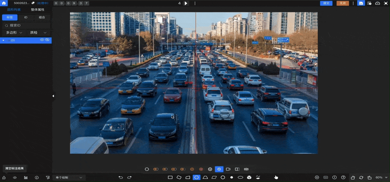Open the 多边形 shape filter dropdown
The width and height of the screenshot is (390, 182).
tap(14, 33)
